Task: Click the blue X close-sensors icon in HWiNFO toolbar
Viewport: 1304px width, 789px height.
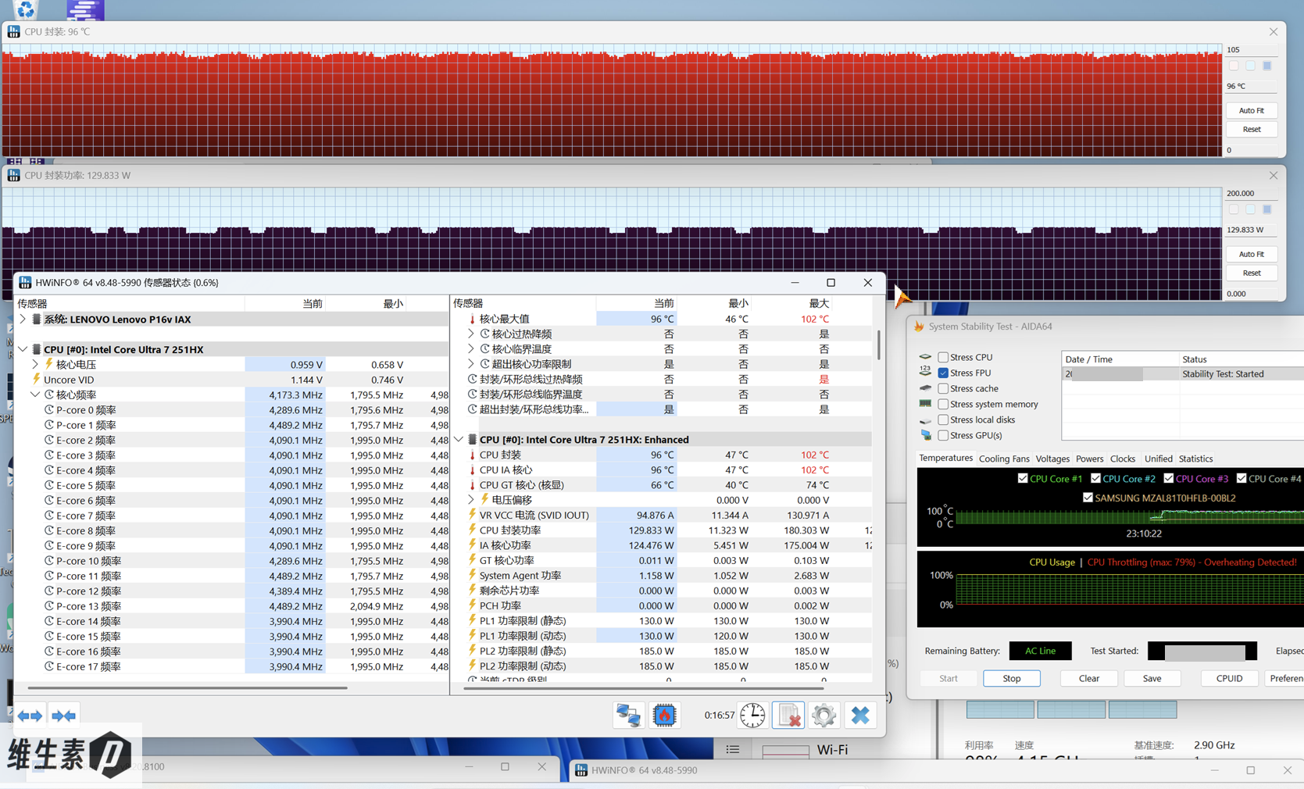Action: pyautogui.click(x=859, y=715)
